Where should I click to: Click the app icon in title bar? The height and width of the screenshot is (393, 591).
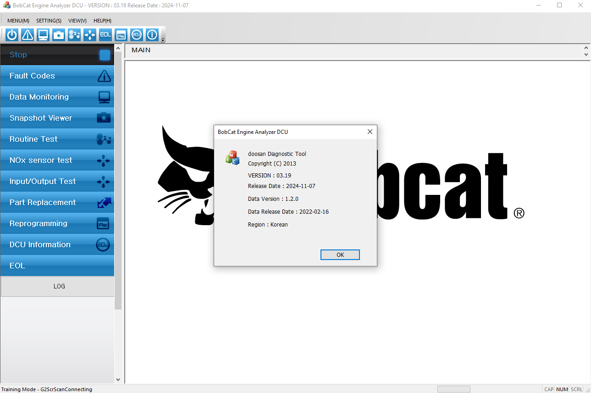click(x=6, y=6)
